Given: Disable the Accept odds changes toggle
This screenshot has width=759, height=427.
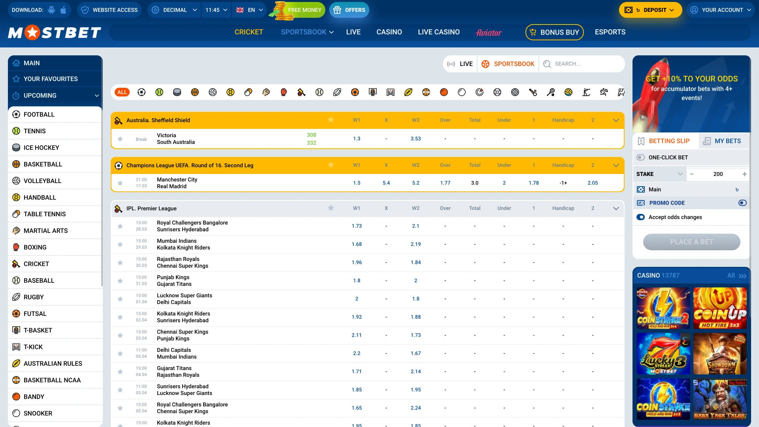Looking at the screenshot, I should tap(641, 217).
